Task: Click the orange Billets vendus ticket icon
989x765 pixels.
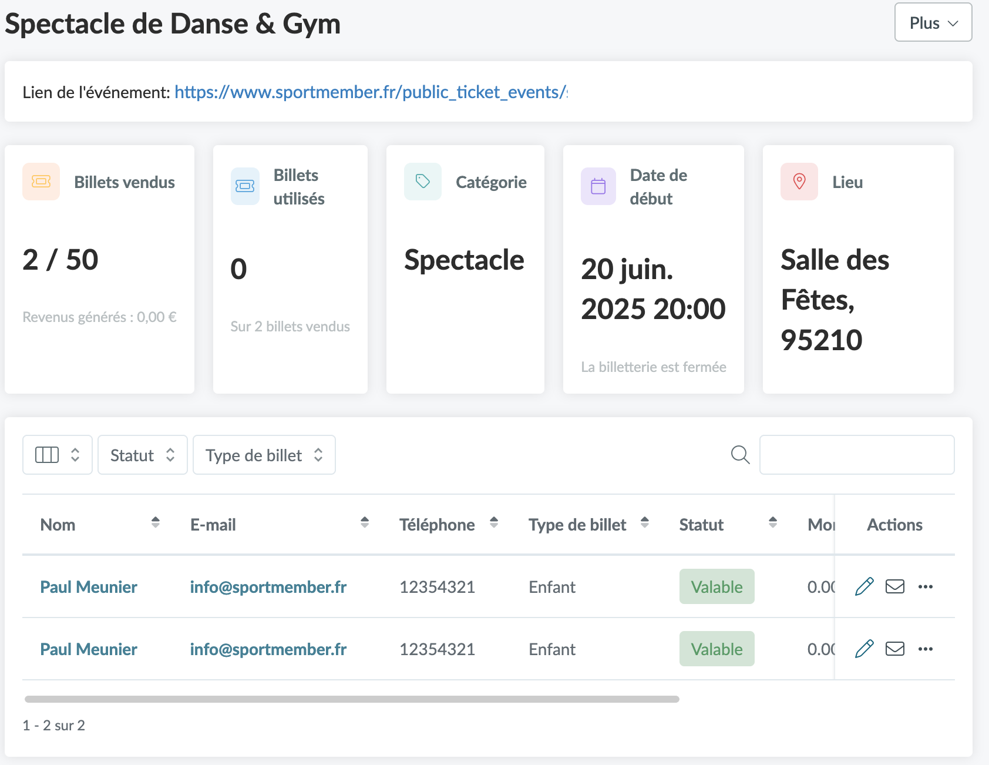Action: click(x=41, y=182)
